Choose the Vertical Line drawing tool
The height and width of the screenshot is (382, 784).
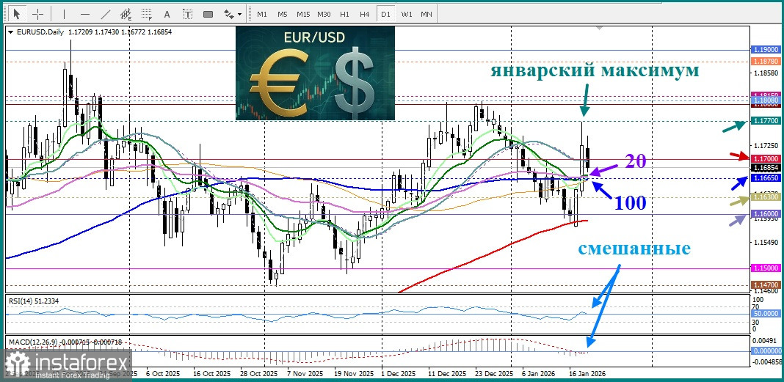click(64, 14)
